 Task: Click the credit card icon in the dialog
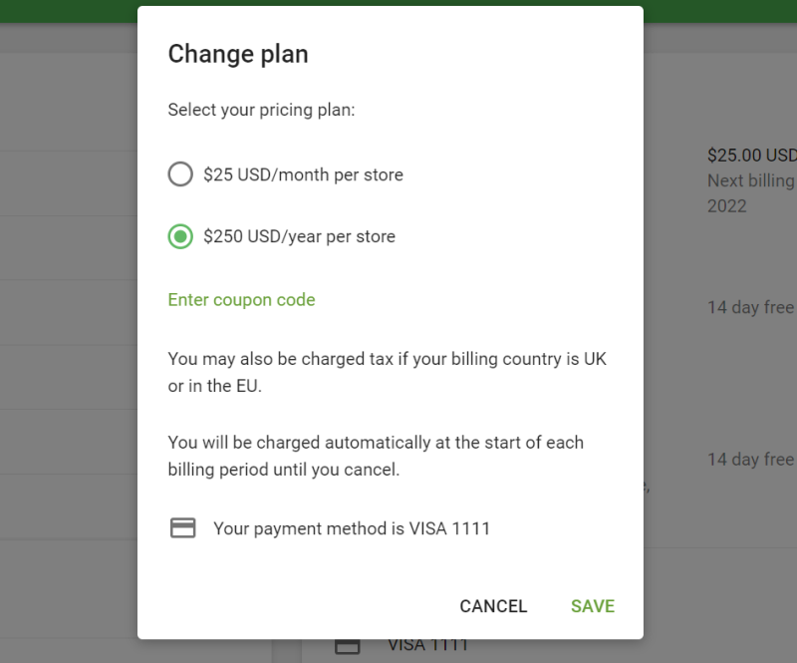click(x=182, y=528)
